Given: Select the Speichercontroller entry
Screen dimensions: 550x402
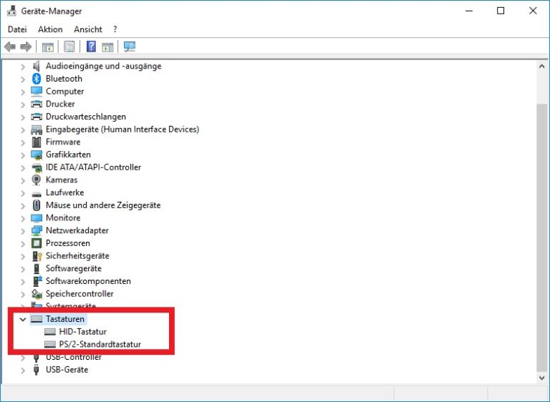Looking at the screenshot, I should (x=79, y=294).
